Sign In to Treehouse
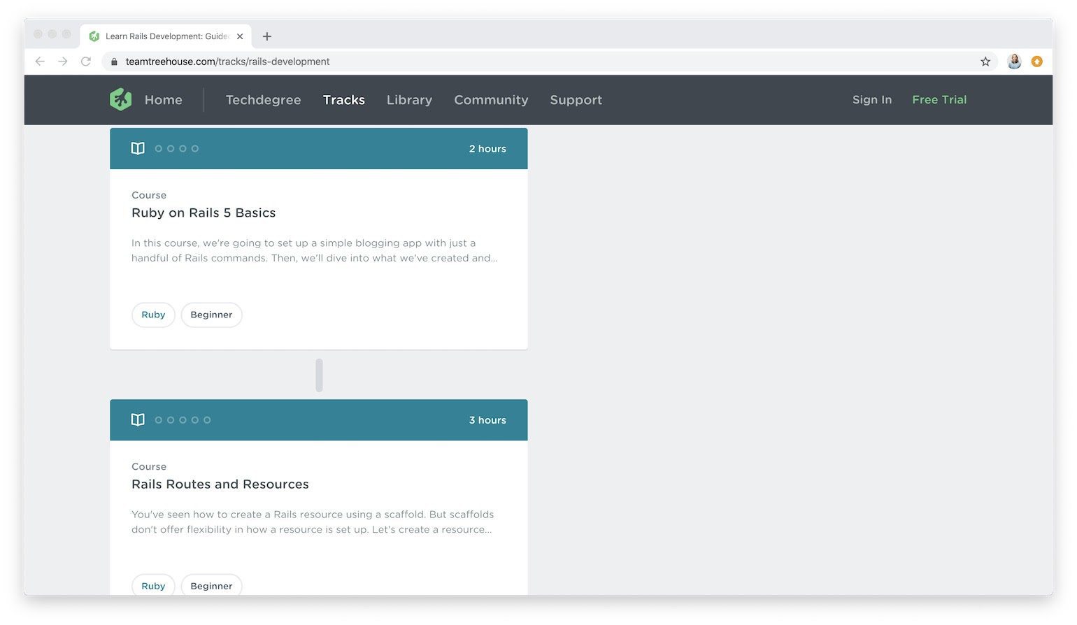1077x625 pixels. click(871, 99)
